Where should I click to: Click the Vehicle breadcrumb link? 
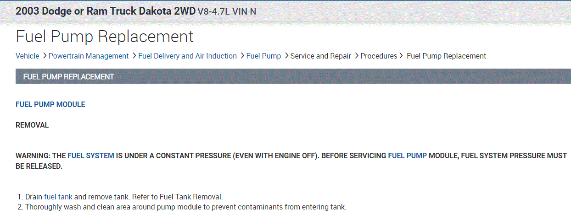pos(28,56)
